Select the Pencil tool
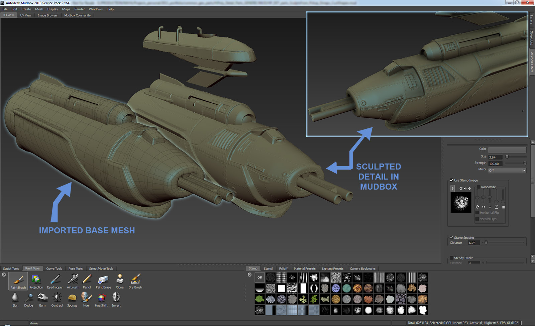Screen dimensions: 535x326 [87, 281]
